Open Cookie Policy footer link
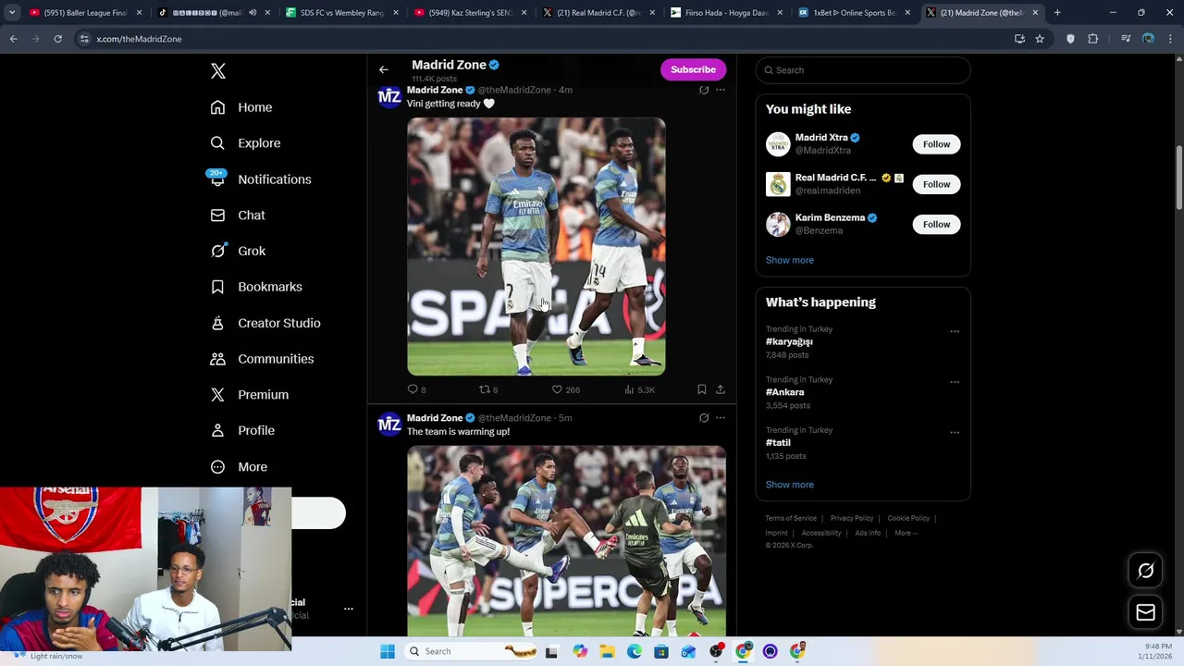The image size is (1184, 666). tap(908, 518)
